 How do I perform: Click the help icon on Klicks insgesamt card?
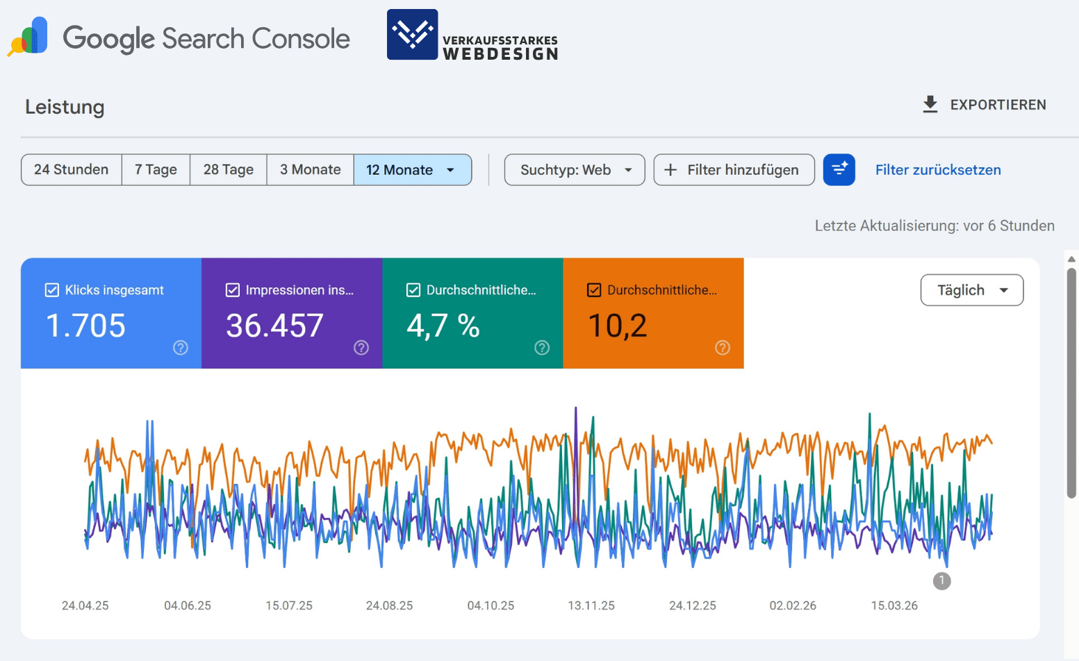(180, 348)
